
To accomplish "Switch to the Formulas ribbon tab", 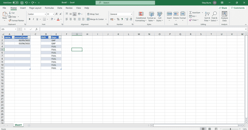I will coord(49,8).
